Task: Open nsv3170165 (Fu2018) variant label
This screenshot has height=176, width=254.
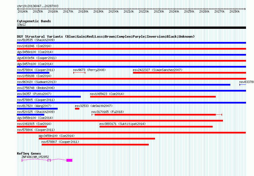Action: [108, 112]
